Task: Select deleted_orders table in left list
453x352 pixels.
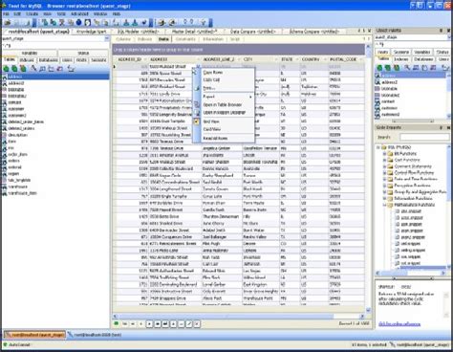Action: point(21,128)
